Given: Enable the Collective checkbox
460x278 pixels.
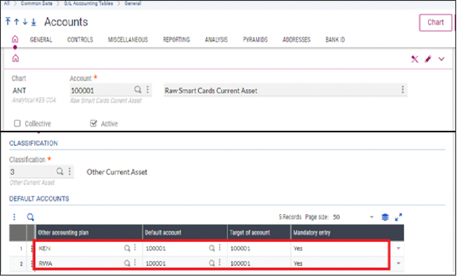Looking at the screenshot, I should tap(18, 124).
